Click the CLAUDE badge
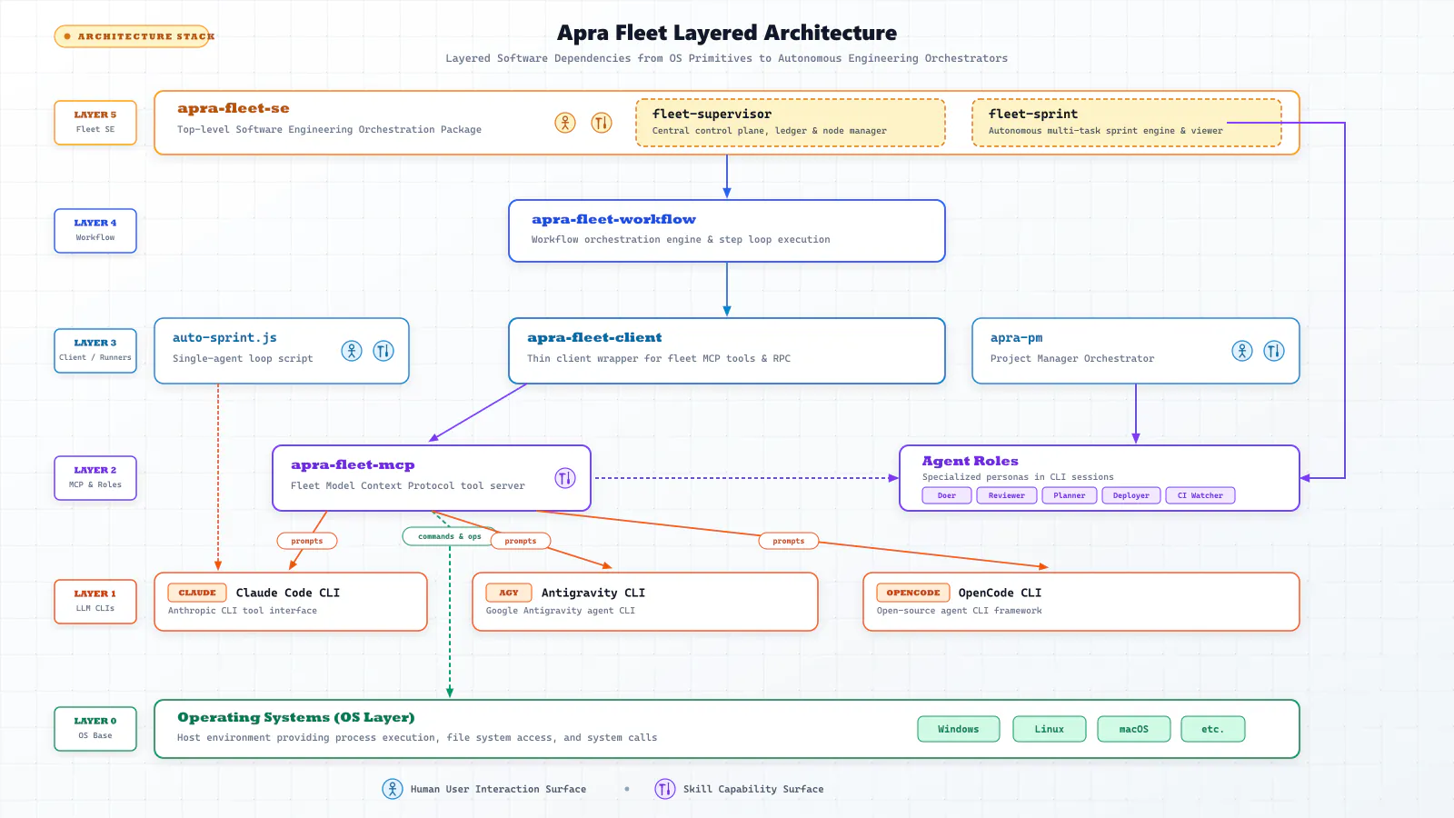This screenshot has height=818, width=1454. [x=197, y=593]
